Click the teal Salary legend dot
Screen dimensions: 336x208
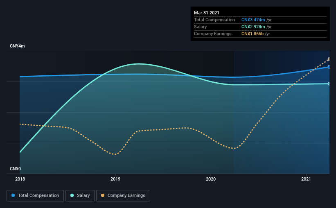click(x=72, y=195)
